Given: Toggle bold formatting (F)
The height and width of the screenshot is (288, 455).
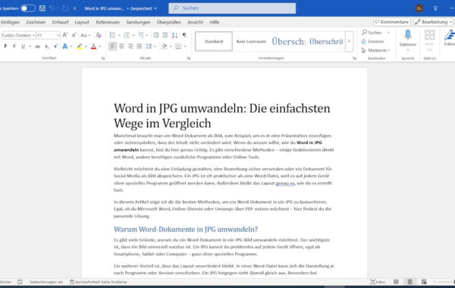Looking at the screenshot, I should pyautogui.click(x=5, y=46).
